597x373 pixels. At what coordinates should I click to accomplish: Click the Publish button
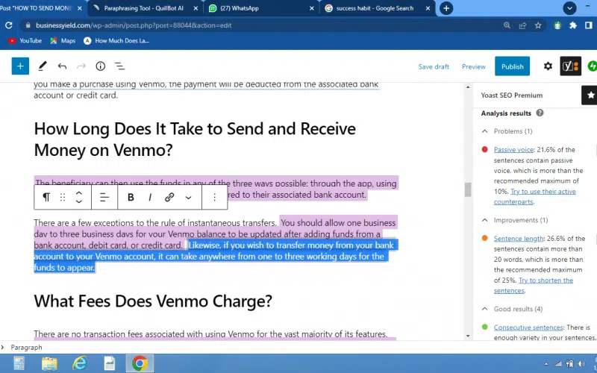pyautogui.click(x=512, y=66)
